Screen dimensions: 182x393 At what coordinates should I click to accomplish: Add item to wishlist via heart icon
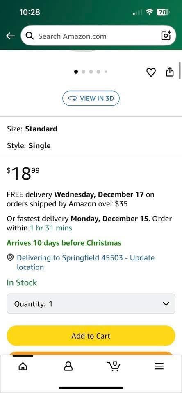pos(150,72)
